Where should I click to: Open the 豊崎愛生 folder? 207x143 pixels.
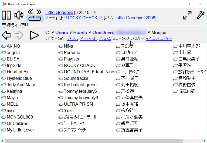[184, 78]
